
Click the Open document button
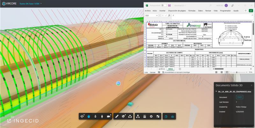point(239,97)
